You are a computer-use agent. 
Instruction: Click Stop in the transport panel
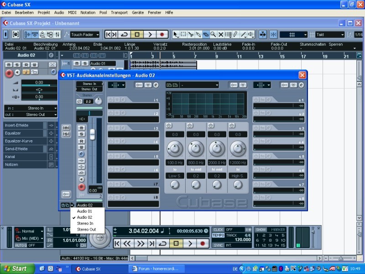pos(176,243)
